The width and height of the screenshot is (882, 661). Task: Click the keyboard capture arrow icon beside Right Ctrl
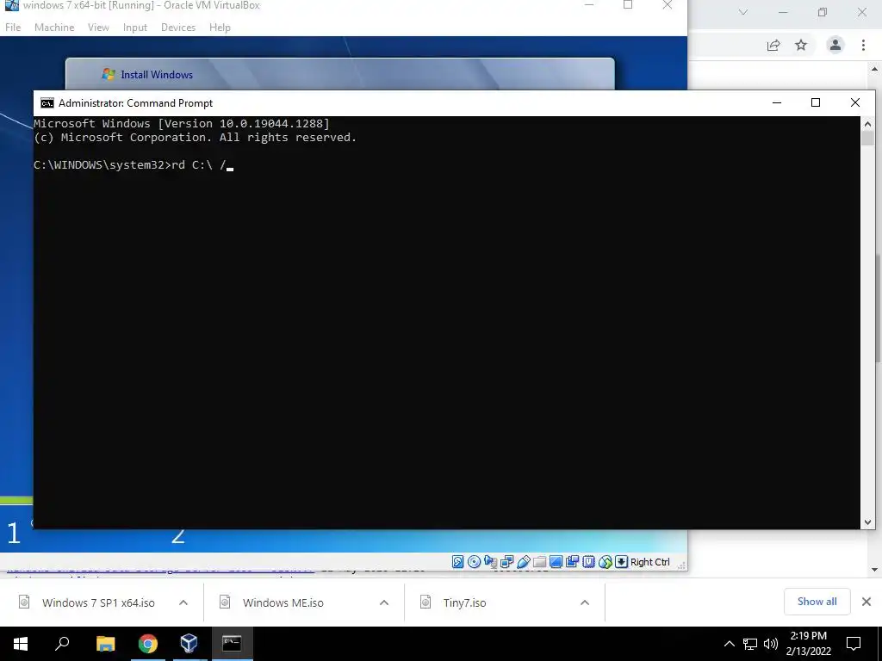click(621, 561)
